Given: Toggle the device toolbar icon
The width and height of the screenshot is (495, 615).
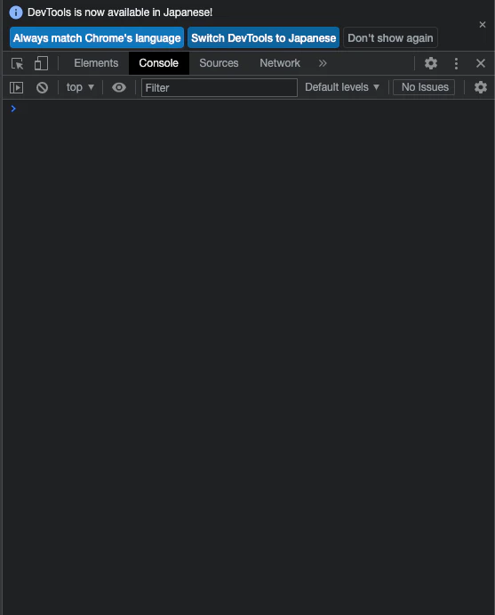Looking at the screenshot, I should click(x=41, y=63).
